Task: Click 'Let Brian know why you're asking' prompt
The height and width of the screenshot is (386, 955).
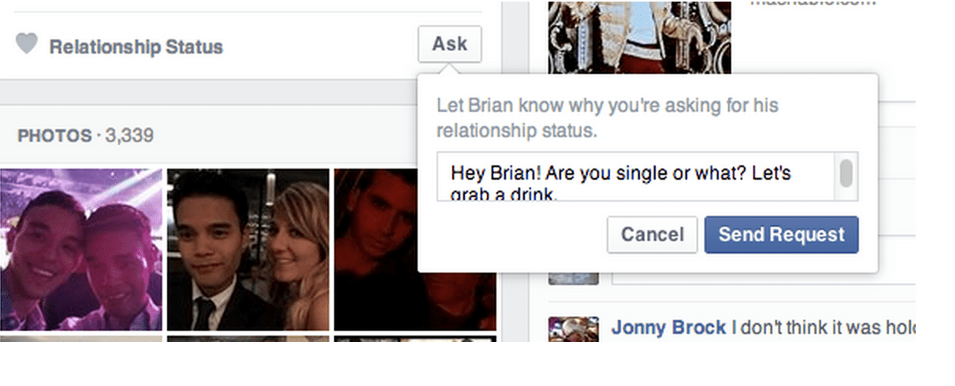Action: point(608,117)
